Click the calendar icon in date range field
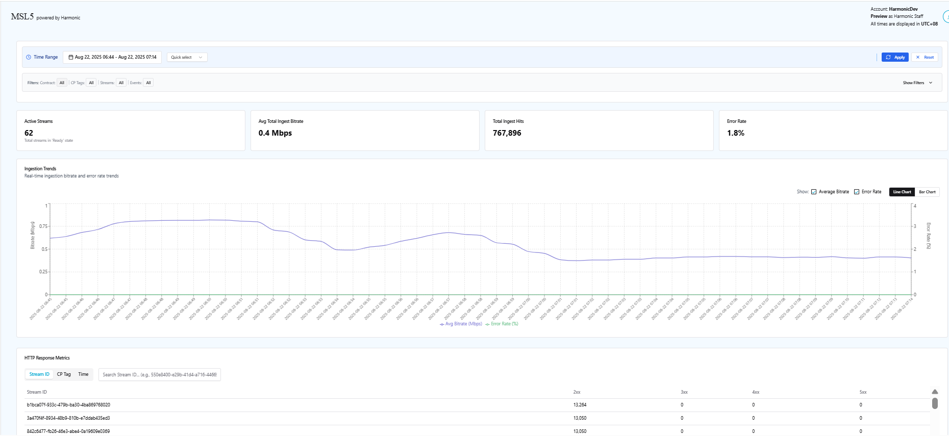949x436 pixels. (x=71, y=57)
